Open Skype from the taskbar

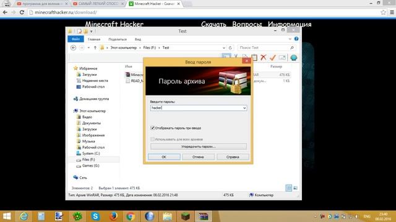click(95, 216)
